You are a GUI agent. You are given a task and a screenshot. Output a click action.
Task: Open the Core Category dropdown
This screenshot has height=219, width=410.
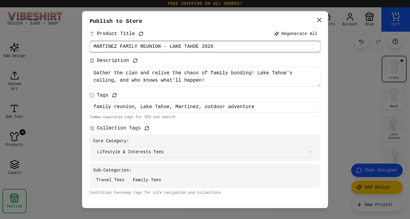[x=205, y=152]
